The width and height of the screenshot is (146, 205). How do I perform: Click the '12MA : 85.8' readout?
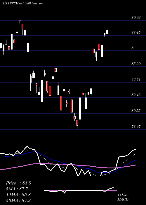18,194
